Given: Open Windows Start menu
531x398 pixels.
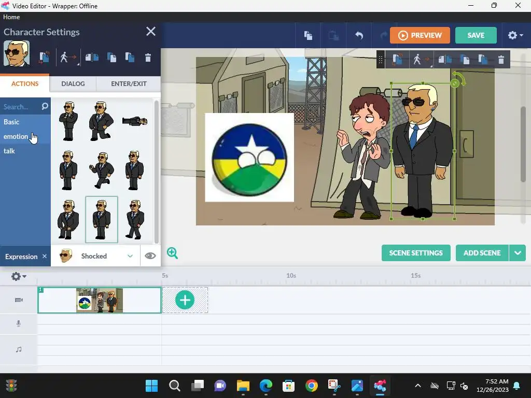Looking at the screenshot, I should (151, 386).
